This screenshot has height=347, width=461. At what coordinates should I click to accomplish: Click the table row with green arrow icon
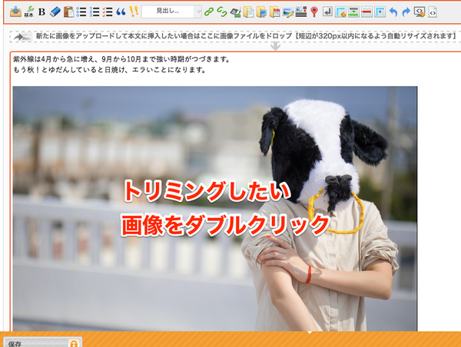(353, 12)
